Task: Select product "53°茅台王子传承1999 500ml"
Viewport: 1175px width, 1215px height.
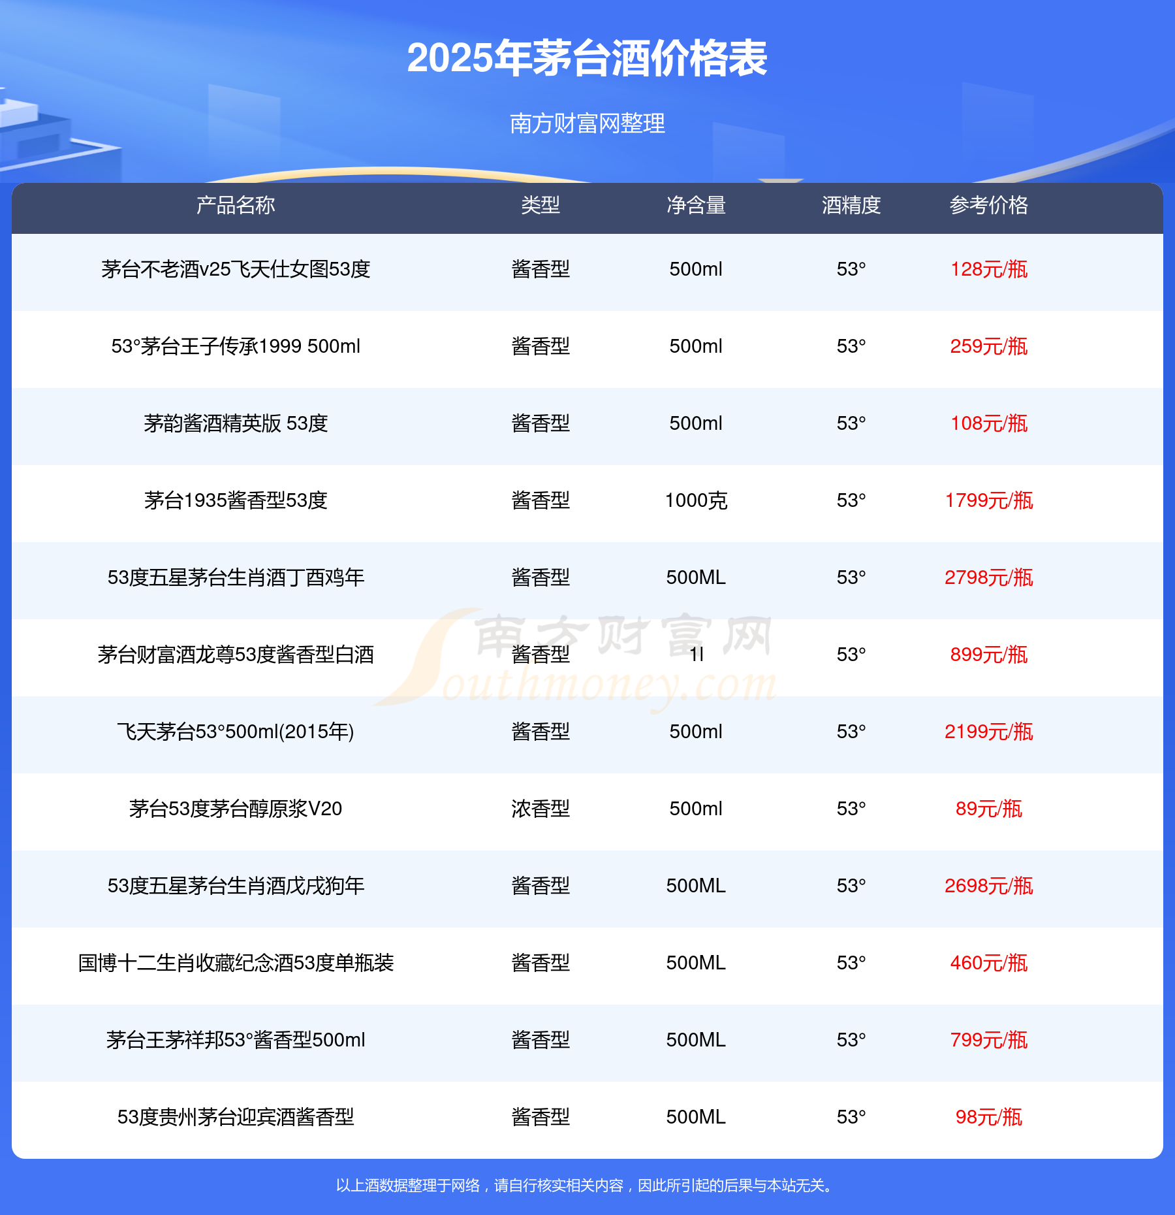Action: click(236, 346)
